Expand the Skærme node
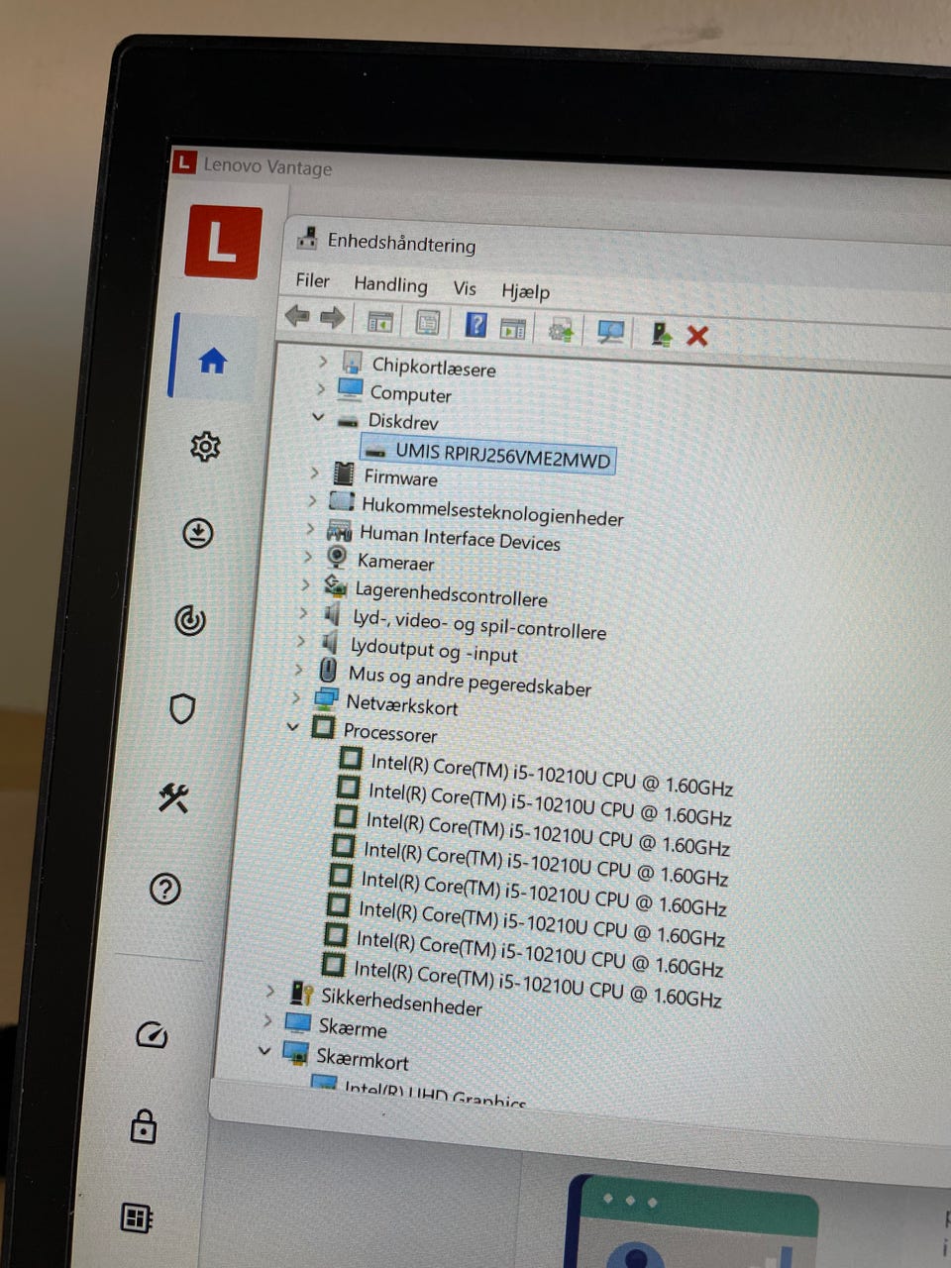951x1268 pixels. (x=268, y=1019)
